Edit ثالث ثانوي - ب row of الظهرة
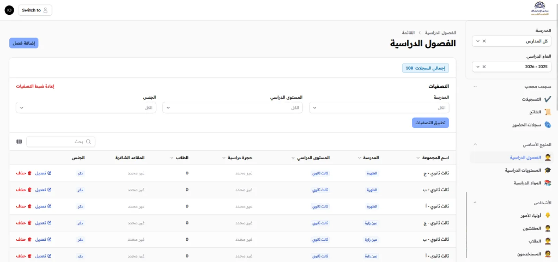This screenshot has height=262, width=558. tap(43, 190)
